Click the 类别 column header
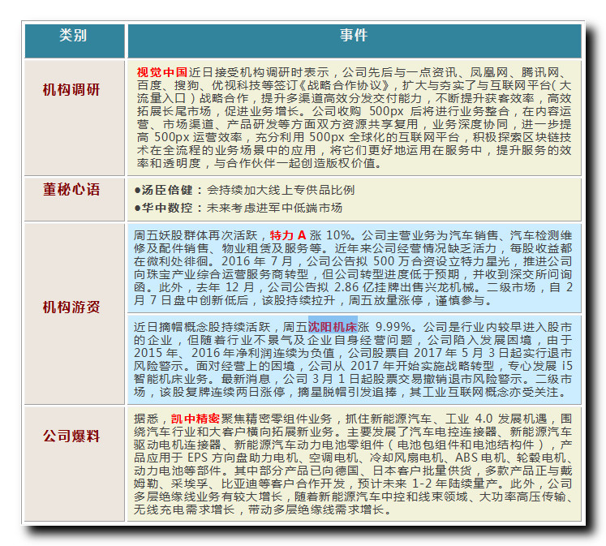Viewport: 606px width, 546px height. tap(74, 41)
